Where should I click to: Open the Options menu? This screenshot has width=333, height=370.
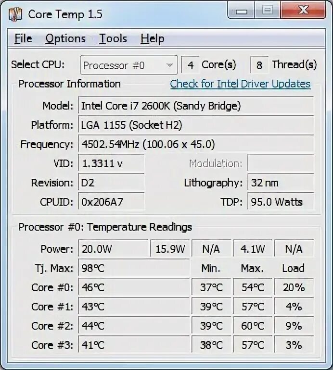coord(65,39)
